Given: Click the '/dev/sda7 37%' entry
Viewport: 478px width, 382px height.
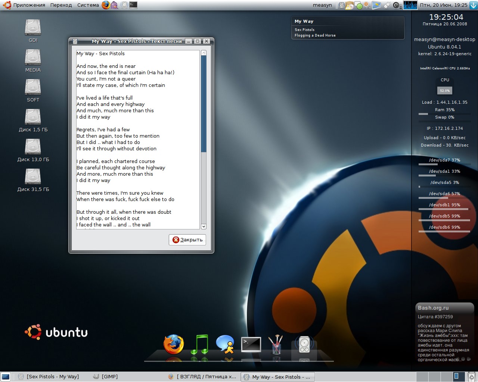Looking at the screenshot, I should pos(444,160).
